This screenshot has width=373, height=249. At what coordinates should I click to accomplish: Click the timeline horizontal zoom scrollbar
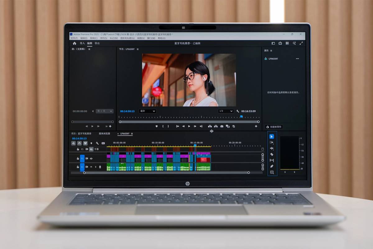(166, 172)
